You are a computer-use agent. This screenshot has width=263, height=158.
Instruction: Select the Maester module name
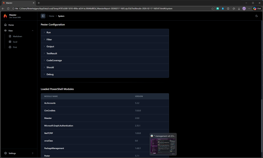[x=48, y=118]
